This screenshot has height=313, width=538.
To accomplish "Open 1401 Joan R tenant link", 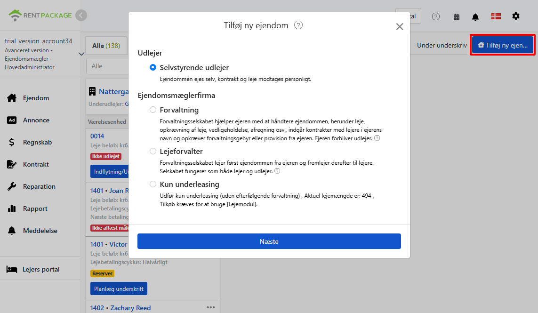I will pyautogui.click(x=110, y=191).
